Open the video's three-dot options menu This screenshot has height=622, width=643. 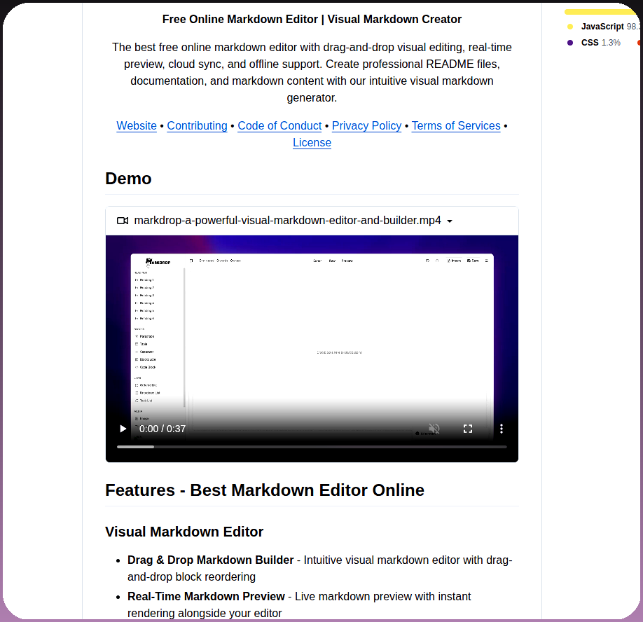[x=501, y=429]
